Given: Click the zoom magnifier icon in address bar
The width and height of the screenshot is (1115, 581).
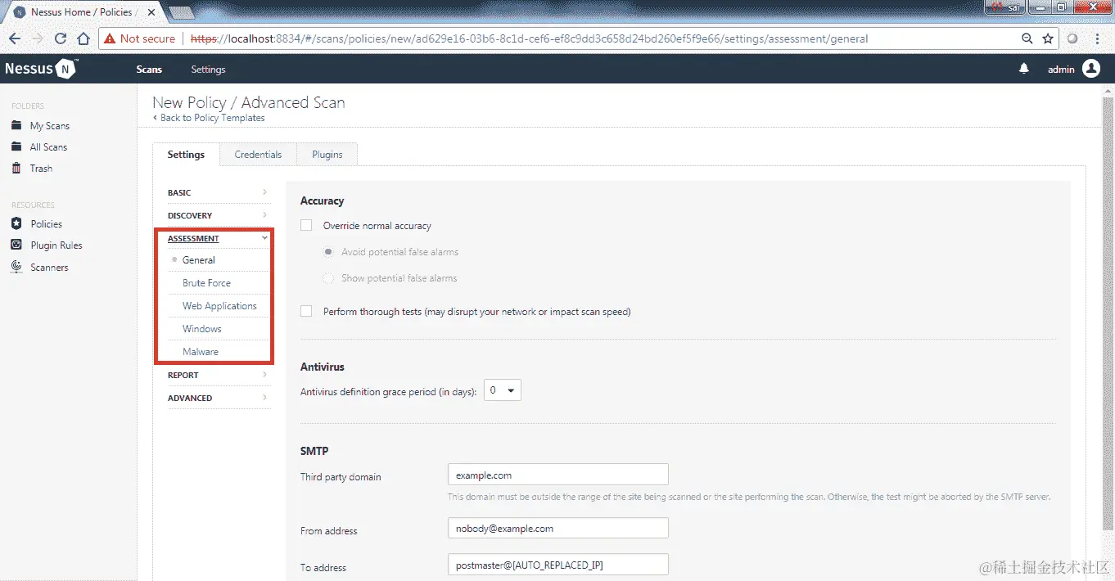Looking at the screenshot, I should (x=1027, y=38).
